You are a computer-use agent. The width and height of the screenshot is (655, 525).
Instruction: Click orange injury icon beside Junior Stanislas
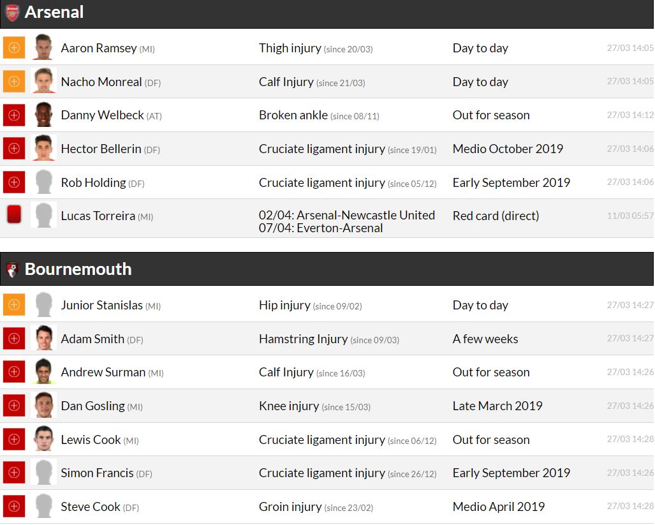point(14,305)
